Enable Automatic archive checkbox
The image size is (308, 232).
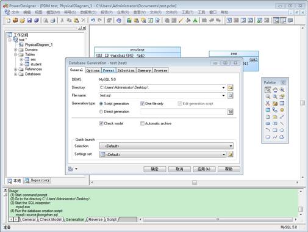pos(142,123)
